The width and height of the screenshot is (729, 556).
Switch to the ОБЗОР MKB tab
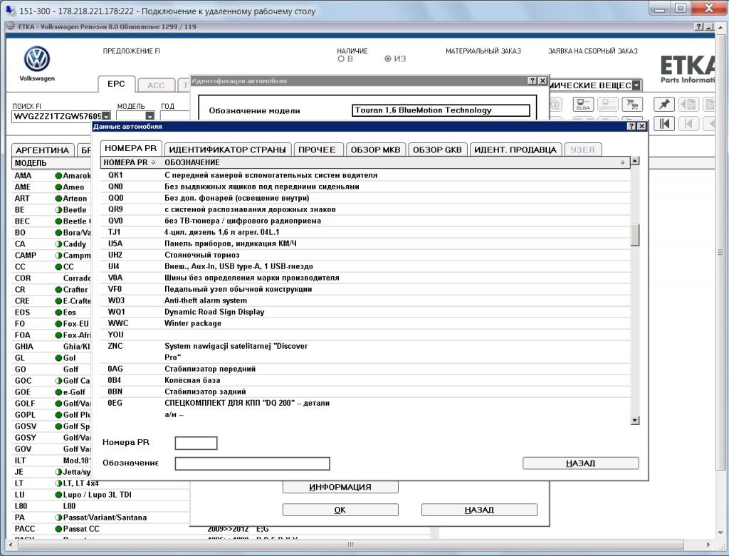point(376,150)
